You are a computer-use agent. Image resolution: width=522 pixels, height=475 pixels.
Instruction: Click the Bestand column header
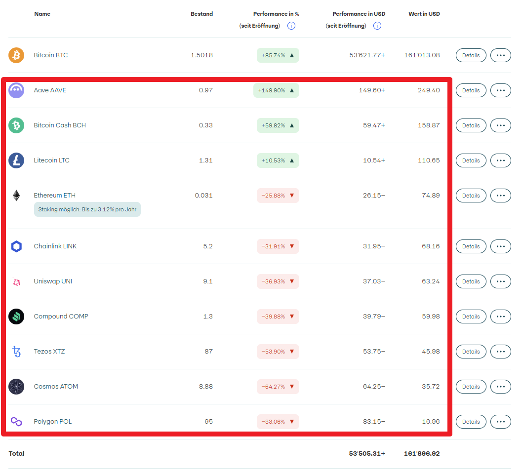point(202,14)
